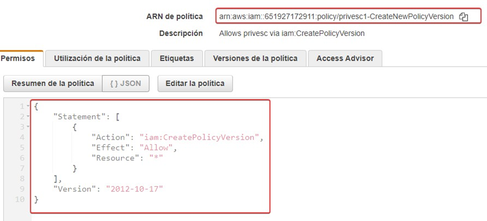The width and height of the screenshot is (487, 221).
Task: Open the Utilización de la política tab
Action: coord(97,58)
